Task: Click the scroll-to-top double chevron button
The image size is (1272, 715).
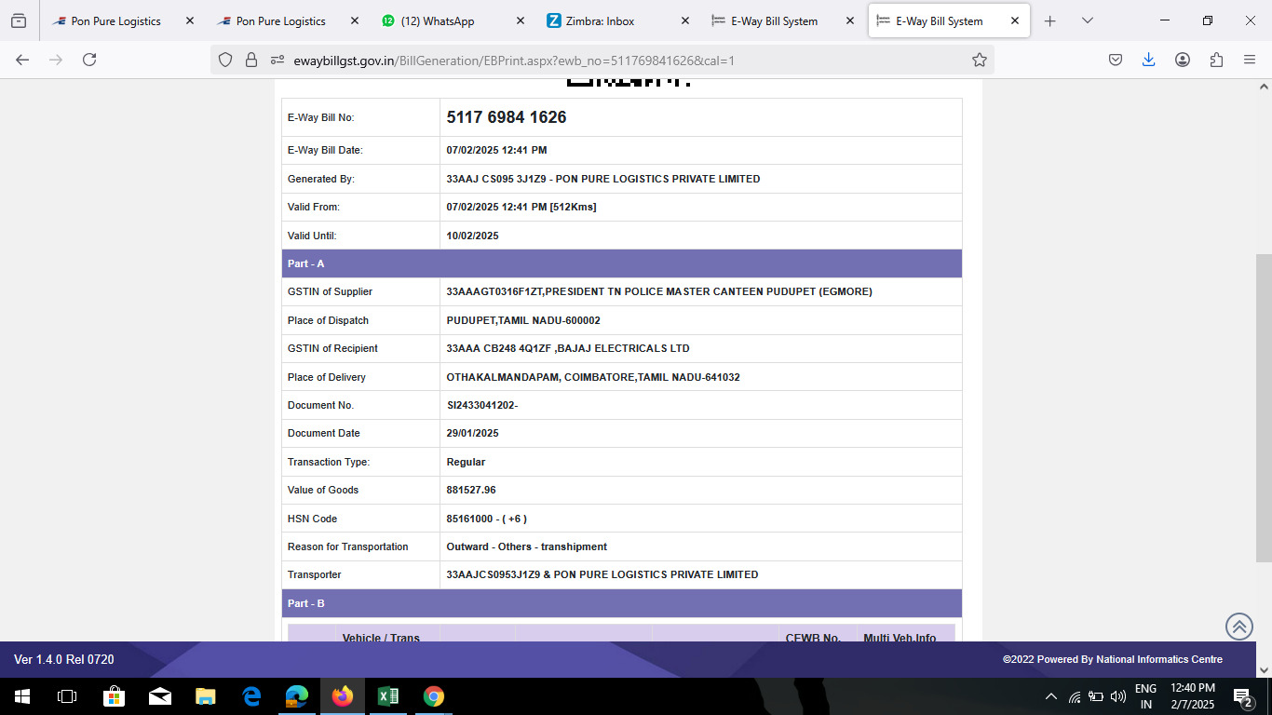Action: [x=1238, y=627]
